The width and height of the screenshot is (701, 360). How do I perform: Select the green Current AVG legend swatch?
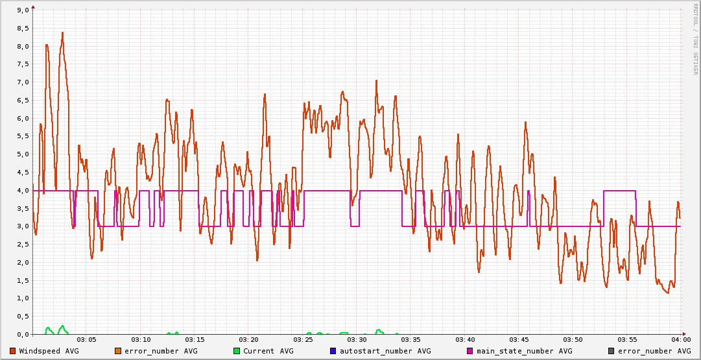[x=237, y=351]
